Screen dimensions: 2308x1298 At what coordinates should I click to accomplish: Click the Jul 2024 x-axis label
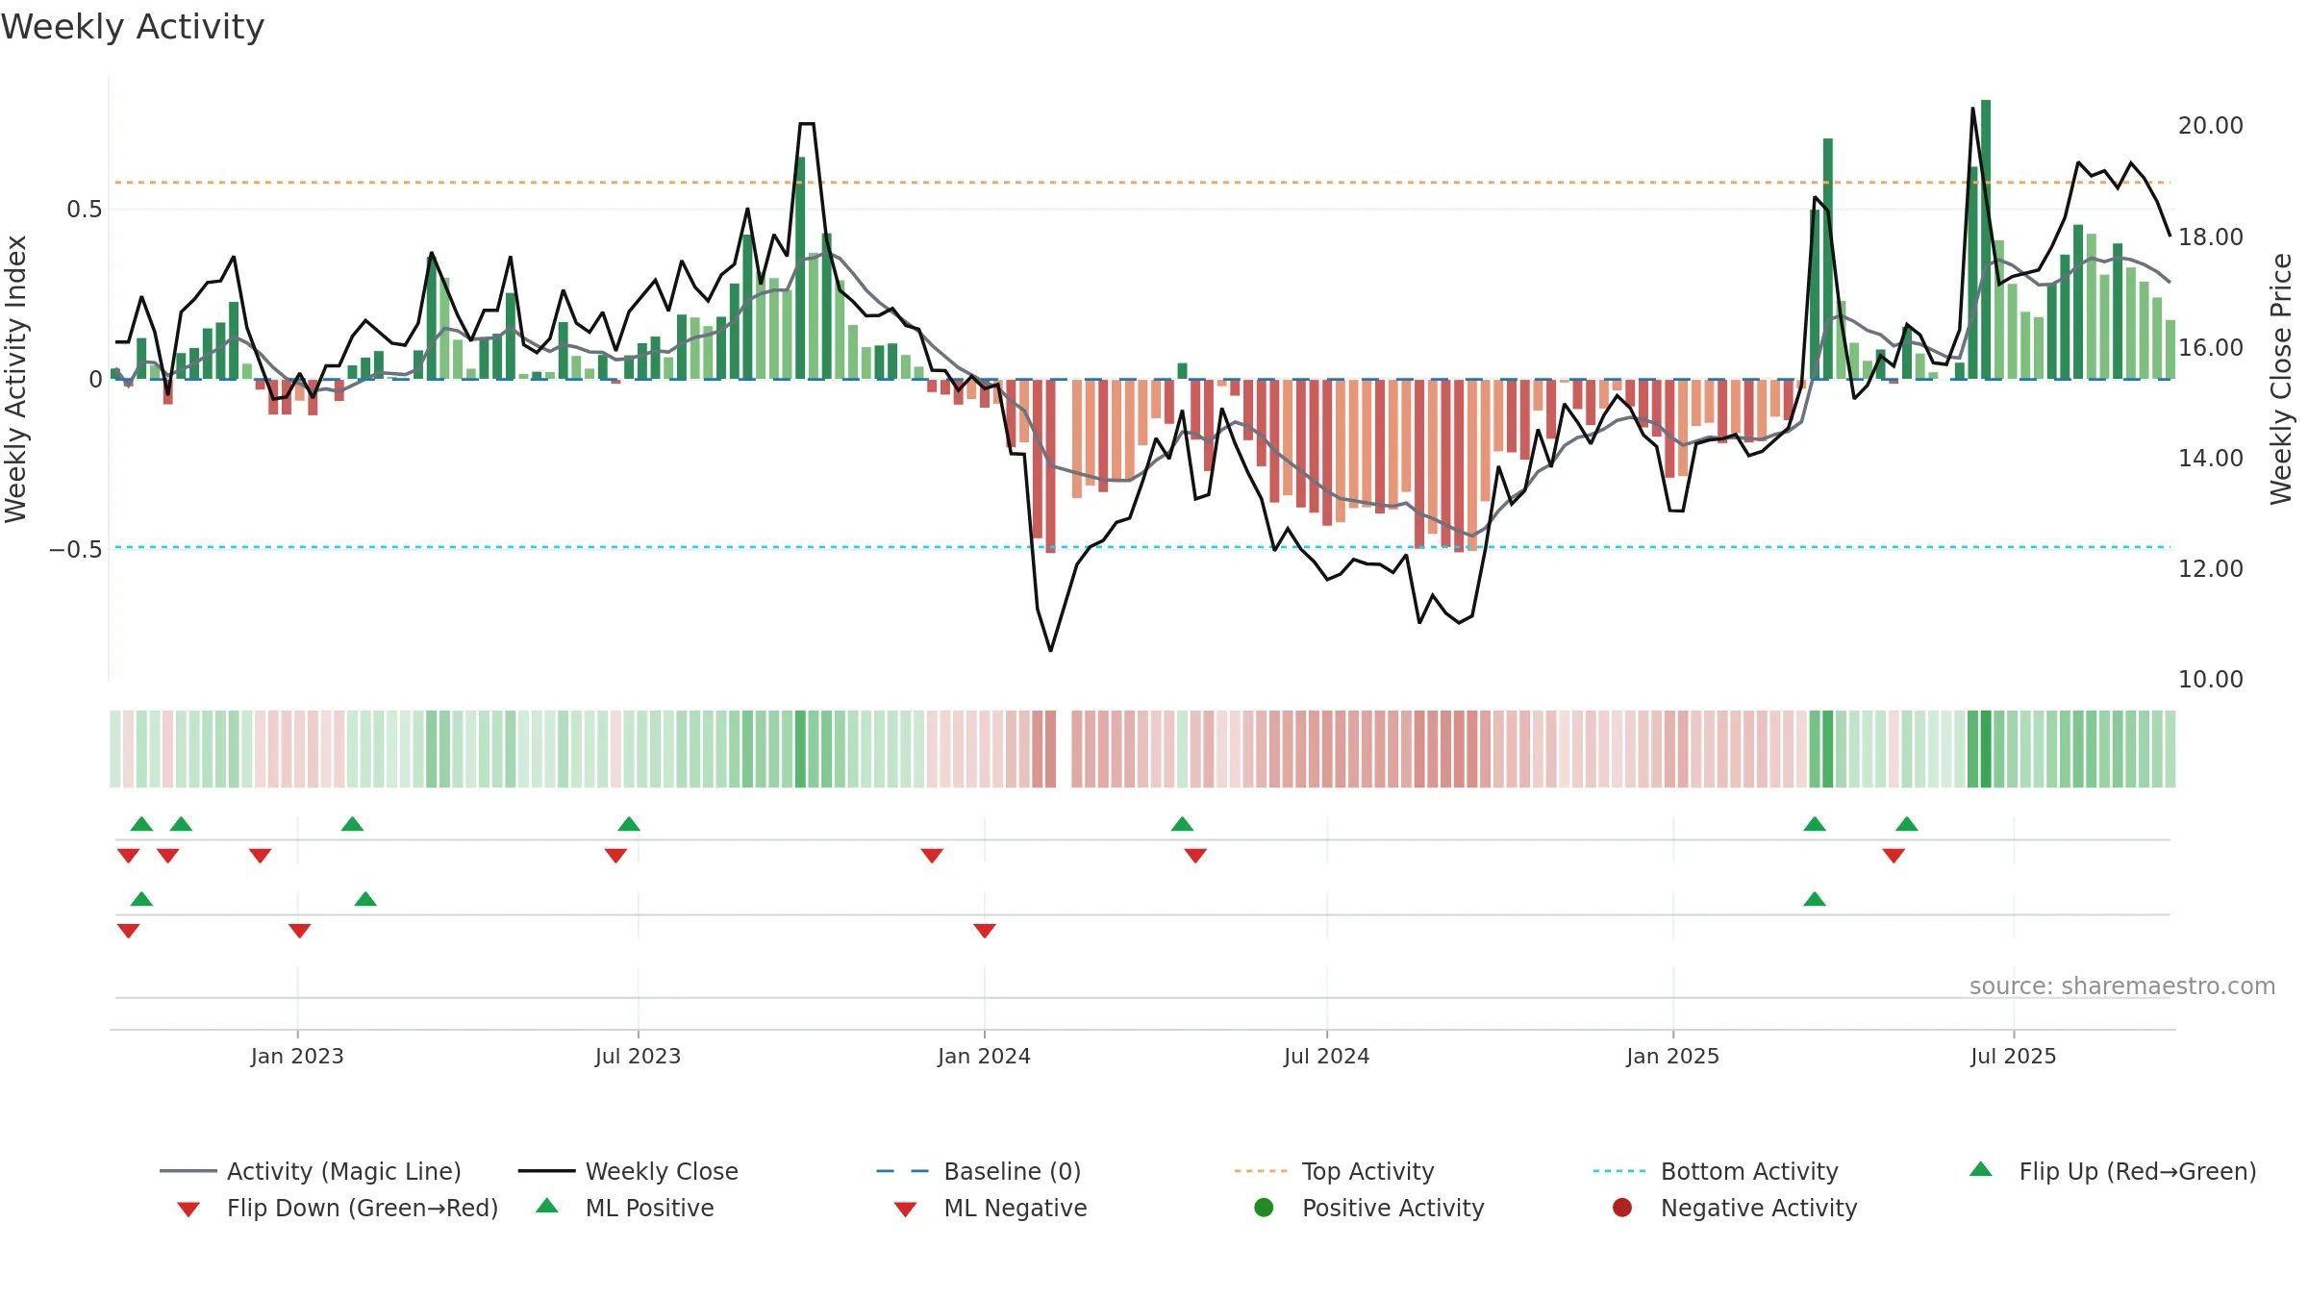pyautogui.click(x=1326, y=1056)
